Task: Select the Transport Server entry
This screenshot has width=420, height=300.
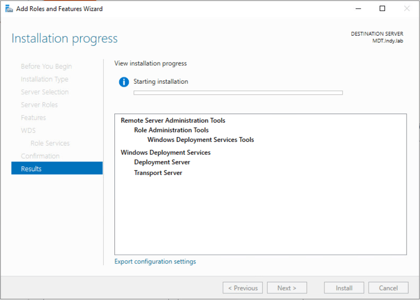Action: click(158, 173)
